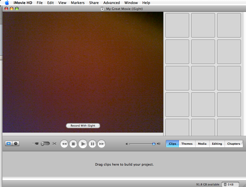The image size is (246, 187).
Task: Switch to clip viewer mode icon
Action: (x=9, y=144)
